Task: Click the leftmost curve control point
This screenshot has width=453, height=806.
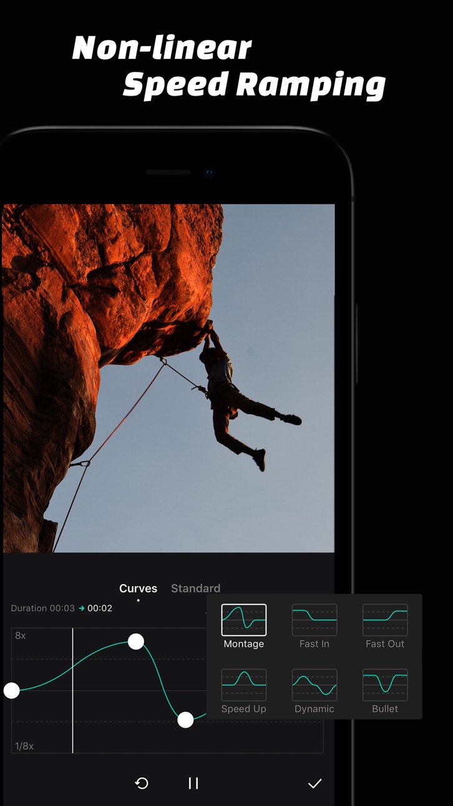Action: (11, 690)
